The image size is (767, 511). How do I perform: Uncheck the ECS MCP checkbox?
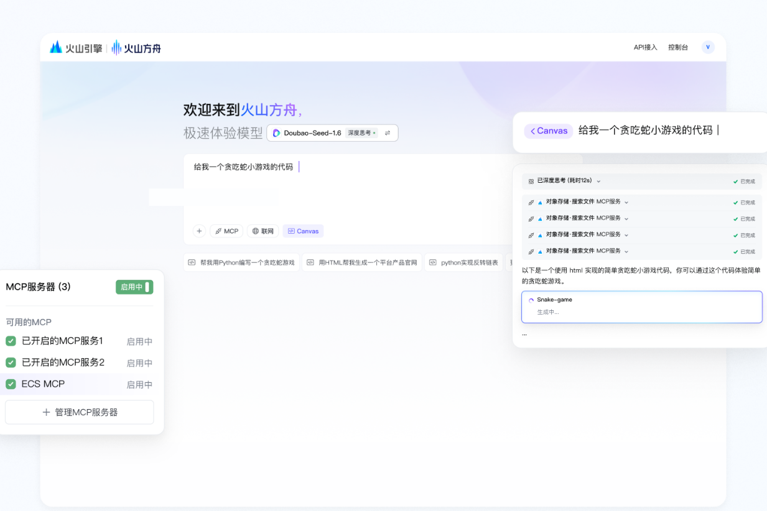pos(11,384)
